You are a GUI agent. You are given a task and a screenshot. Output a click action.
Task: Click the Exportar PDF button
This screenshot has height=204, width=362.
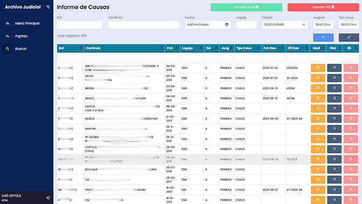(323, 7)
